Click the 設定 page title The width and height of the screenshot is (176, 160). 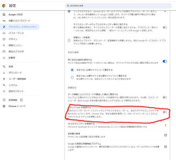13,6
